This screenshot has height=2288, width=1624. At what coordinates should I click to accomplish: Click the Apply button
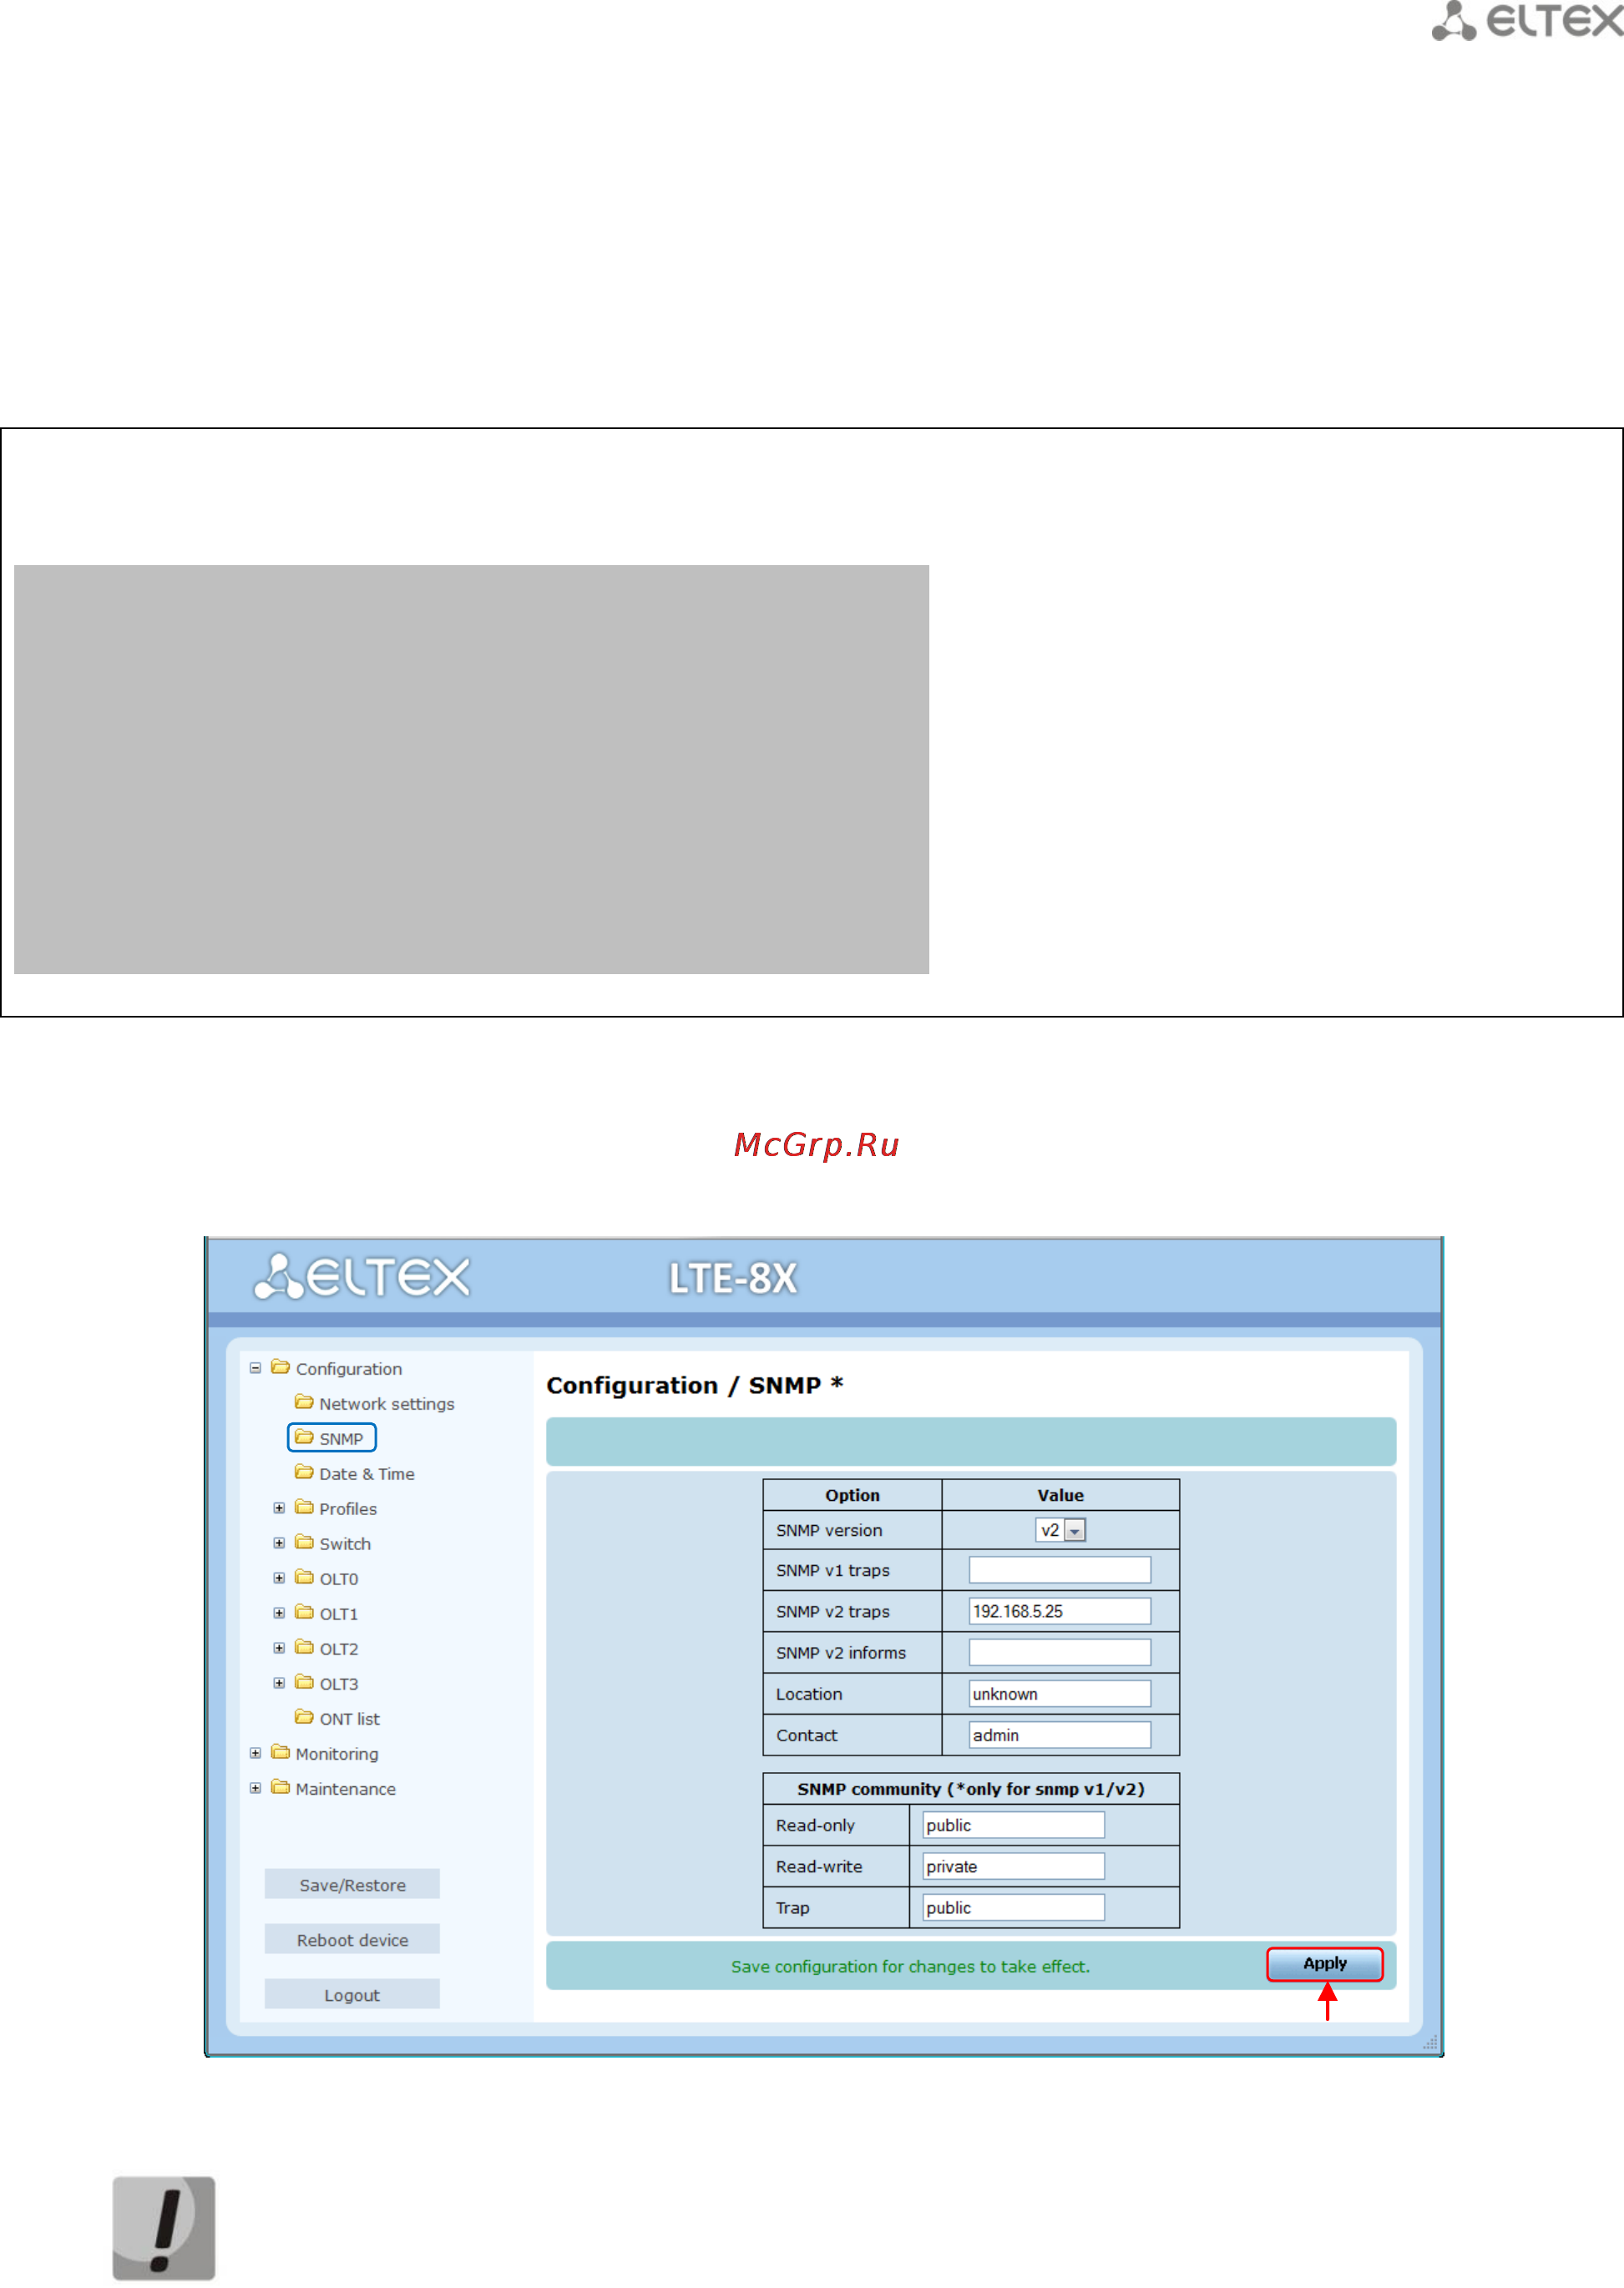1324,1963
